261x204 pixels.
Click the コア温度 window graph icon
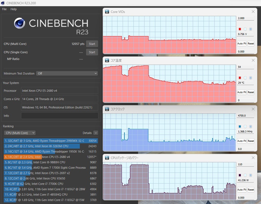click(x=107, y=60)
